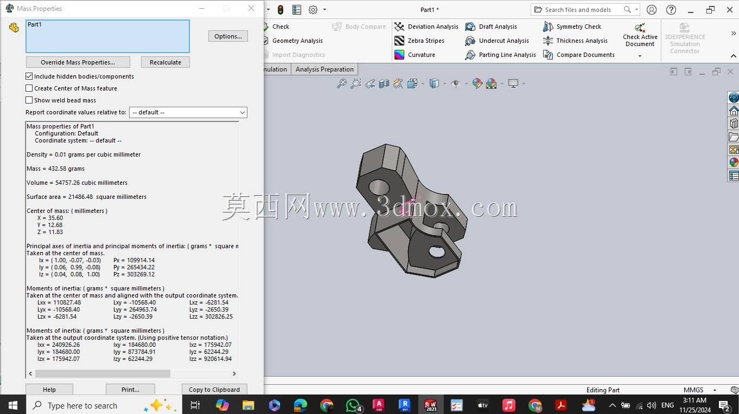Image resolution: width=739 pixels, height=414 pixels.
Task: Collapse the CommandManager ribbon chevron
Action: tap(734, 56)
